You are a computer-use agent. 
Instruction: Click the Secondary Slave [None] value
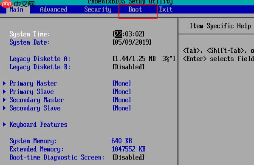click(121, 108)
